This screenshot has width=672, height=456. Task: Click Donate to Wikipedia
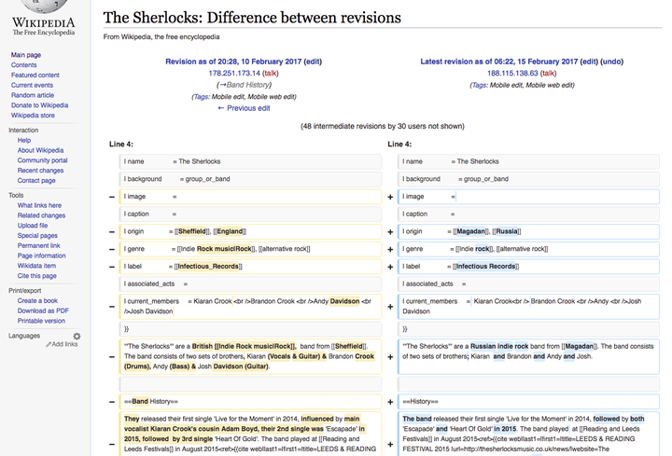click(x=39, y=105)
